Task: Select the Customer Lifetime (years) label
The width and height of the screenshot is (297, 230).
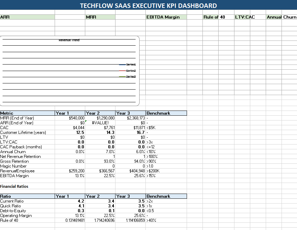Action: pos(27,133)
